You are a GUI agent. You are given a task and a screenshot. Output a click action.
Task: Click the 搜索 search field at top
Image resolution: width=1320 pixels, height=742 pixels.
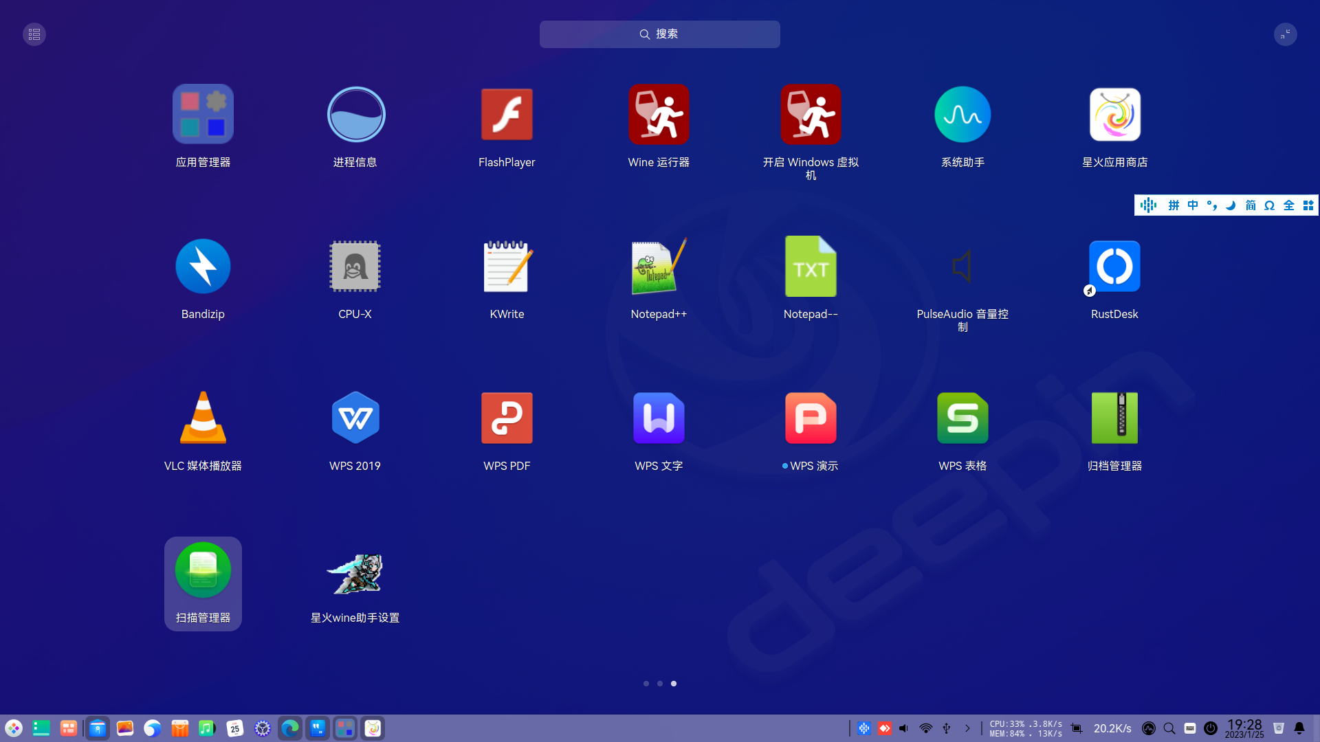(659, 34)
